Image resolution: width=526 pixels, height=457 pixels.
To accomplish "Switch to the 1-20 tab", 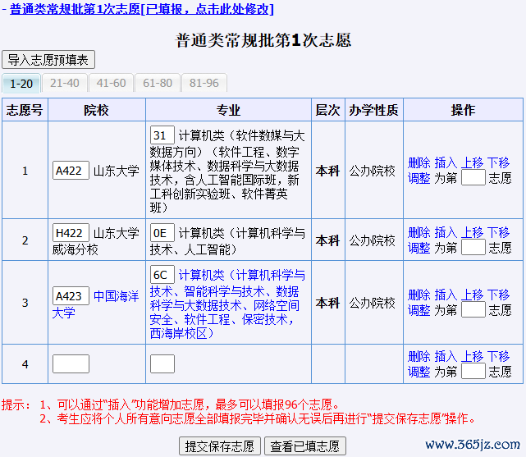I will point(21,83).
